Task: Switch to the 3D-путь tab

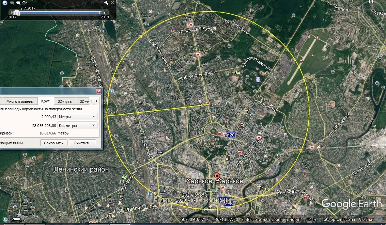Action: click(64, 101)
